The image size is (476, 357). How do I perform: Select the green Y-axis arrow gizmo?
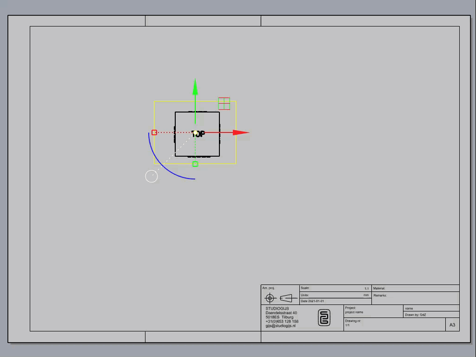coord(195,88)
